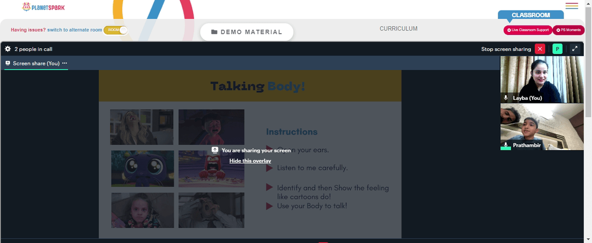Click switch to alternate room link
This screenshot has width=592, height=243.
[x=75, y=30]
